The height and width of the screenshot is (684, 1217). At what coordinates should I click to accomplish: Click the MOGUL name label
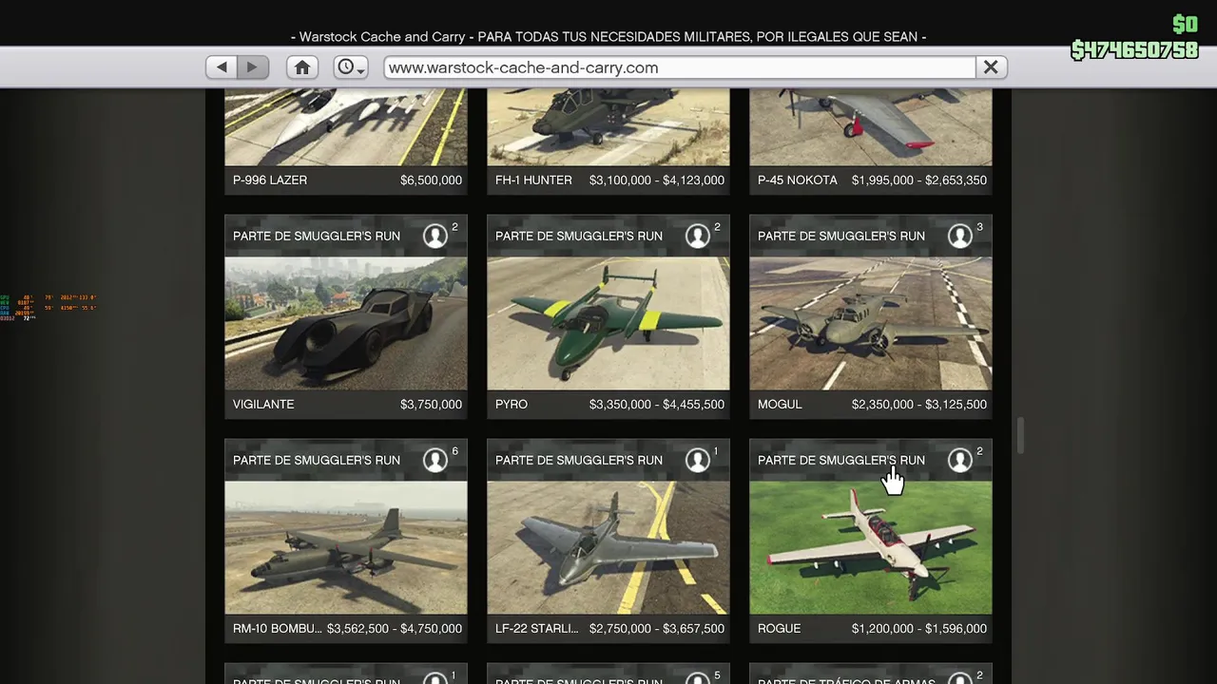click(x=780, y=404)
